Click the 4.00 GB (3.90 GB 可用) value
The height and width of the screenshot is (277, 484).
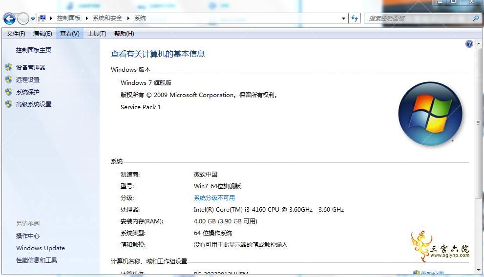pos(225,221)
